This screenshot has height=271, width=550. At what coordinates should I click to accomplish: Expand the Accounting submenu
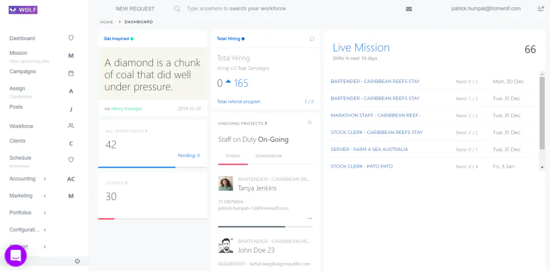[x=45, y=179]
